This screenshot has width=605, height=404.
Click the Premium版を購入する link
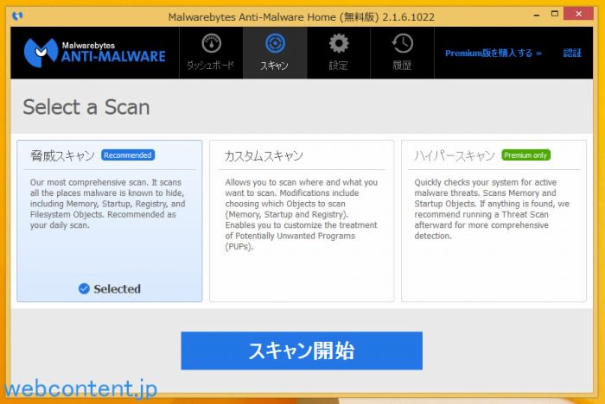(493, 53)
